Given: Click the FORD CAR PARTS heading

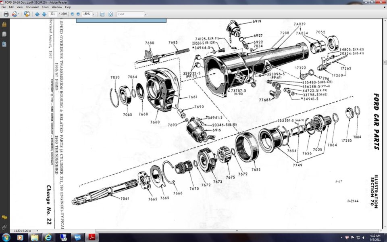Looking at the screenshot, I should 376,121.
